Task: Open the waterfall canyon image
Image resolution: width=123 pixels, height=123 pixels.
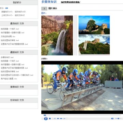Action: (57, 36)
